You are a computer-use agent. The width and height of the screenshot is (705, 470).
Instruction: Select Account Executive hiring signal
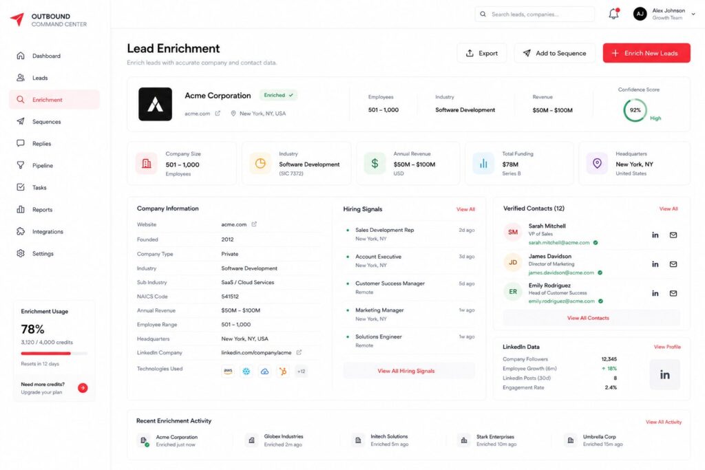(409, 261)
